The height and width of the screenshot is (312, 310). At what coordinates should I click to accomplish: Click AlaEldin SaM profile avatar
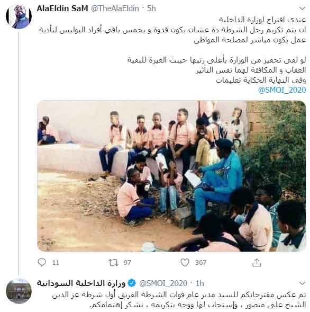pos(19,16)
